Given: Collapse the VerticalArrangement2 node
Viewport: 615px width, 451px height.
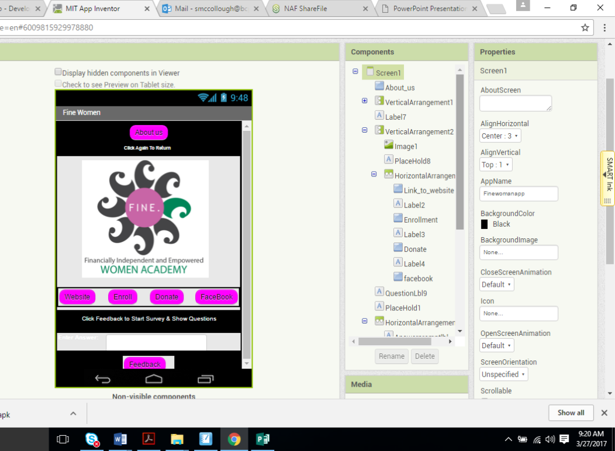Looking at the screenshot, I should tap(365, 130).
